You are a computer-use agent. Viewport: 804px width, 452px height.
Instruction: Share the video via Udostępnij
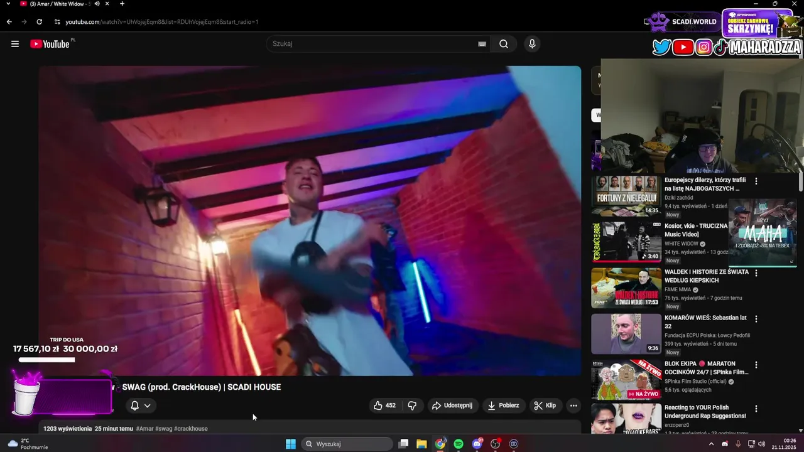(452, 406)
